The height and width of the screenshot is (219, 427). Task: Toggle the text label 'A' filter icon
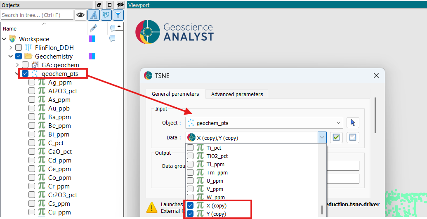[x=93, y=15]
